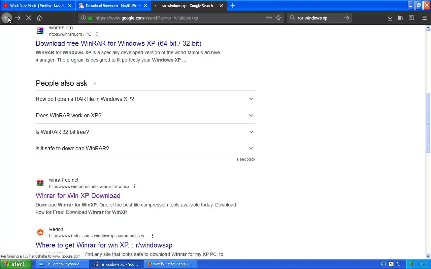Screen dimensions: 431x269
Task: Click the green padlock security icon
Action: [x=90, y=18]
